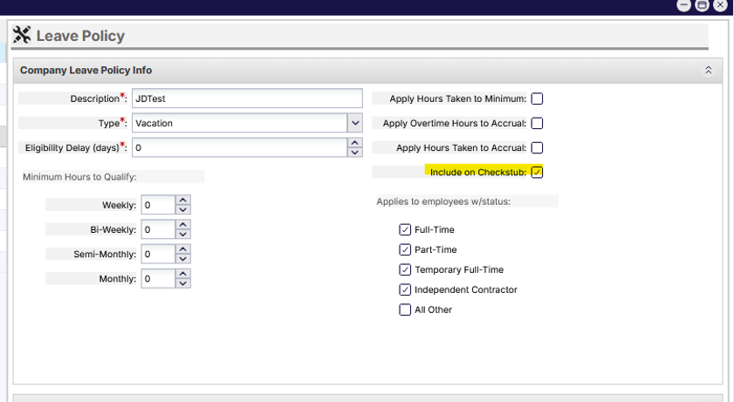Click the Eligibility Delay days field
The height and width of the screenshot is (402, 734).
[240, 147]
